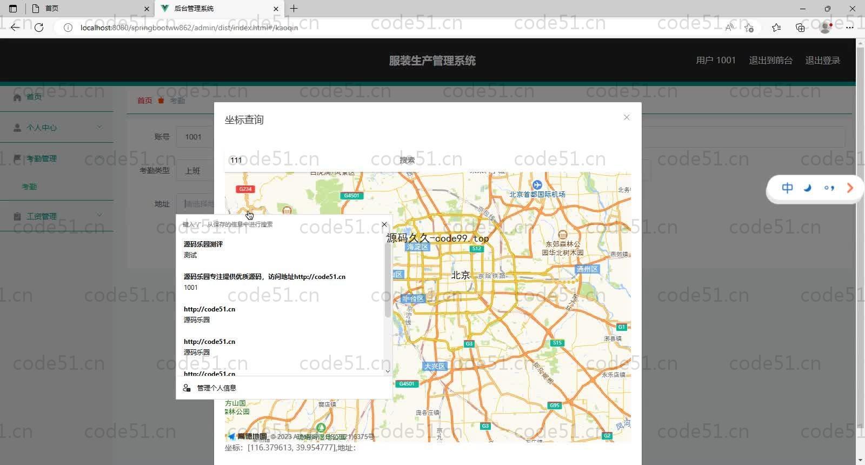Click the read aloud icon
This screenshot has width=865, height=465.
[729, 28]
